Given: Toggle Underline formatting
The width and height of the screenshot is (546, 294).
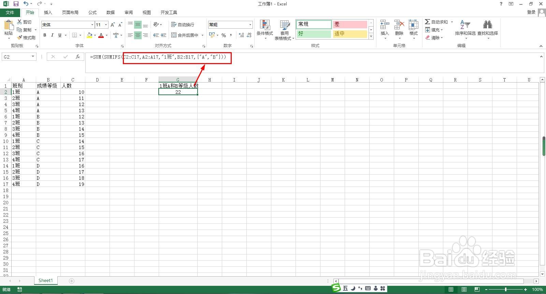Looking at the screenshot, I should pos(60,35).
